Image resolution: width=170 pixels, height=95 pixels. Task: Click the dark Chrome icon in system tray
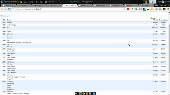tap(146, 2)
